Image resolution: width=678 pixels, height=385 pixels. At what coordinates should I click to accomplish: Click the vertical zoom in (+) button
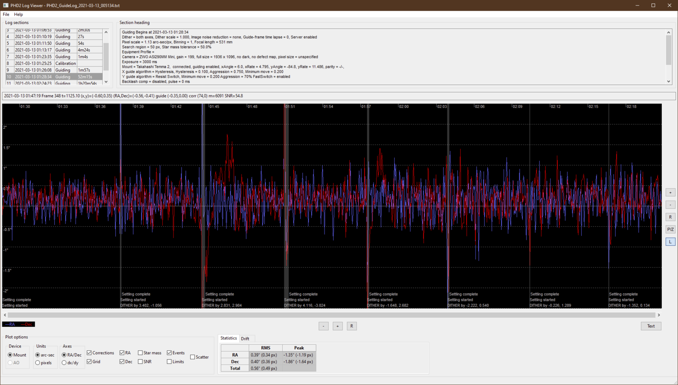670,192
